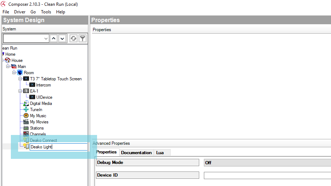
Task: Switch to the Documentation tab
Action: pyautogui.click(x=137, y=152)
